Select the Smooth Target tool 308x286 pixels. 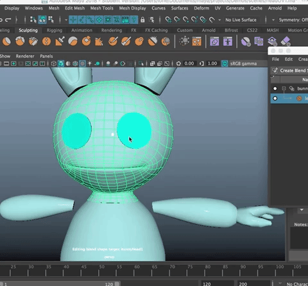coord(246,41)
